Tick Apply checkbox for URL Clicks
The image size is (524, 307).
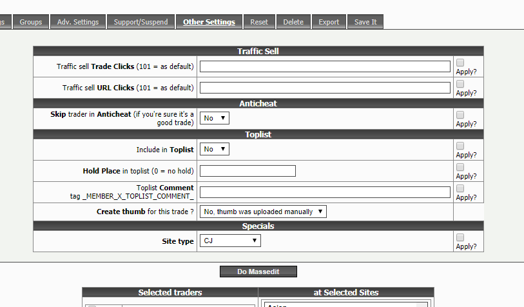[x=460, y=84]
